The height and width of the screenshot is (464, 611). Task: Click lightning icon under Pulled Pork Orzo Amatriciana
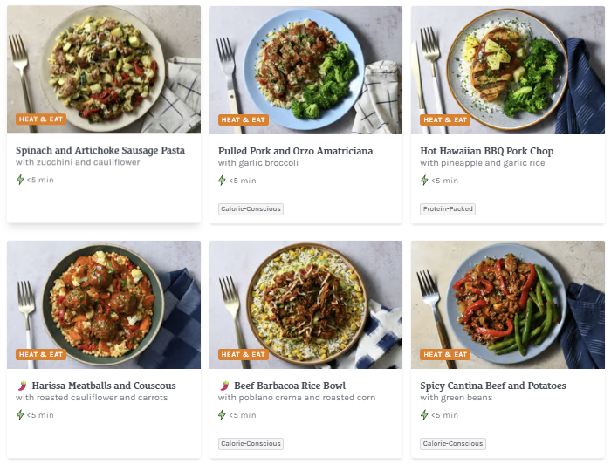pos(223,181)
